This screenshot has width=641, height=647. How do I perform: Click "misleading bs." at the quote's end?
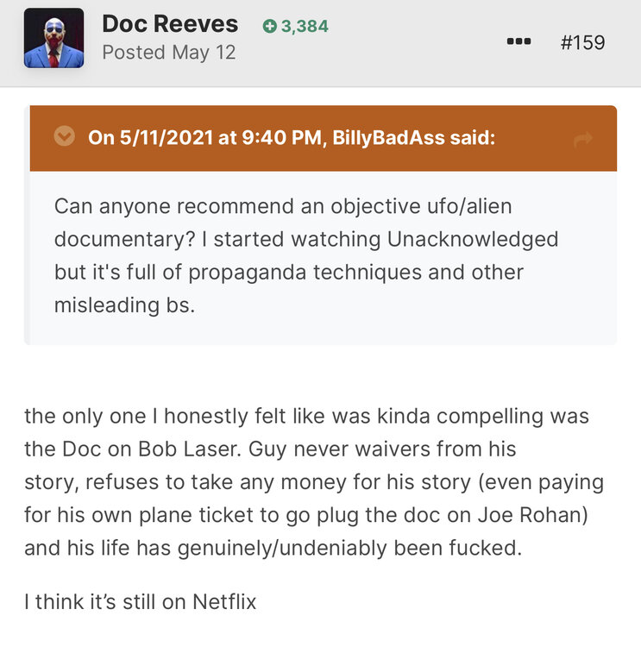click(124, 305)
